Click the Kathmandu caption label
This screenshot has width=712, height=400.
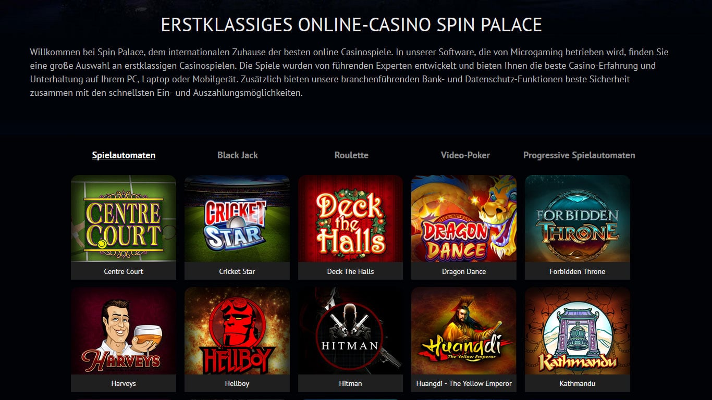coord(578,383)
